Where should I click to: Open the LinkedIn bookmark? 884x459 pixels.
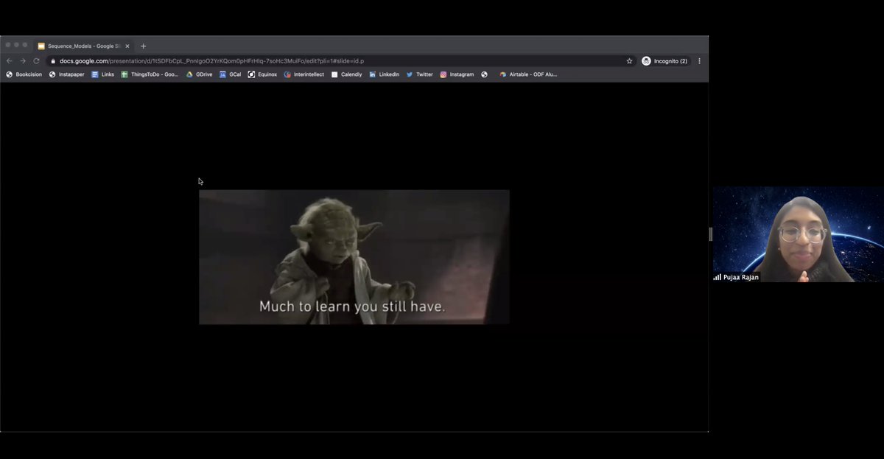pyautogui.click(x=384, y=74)
